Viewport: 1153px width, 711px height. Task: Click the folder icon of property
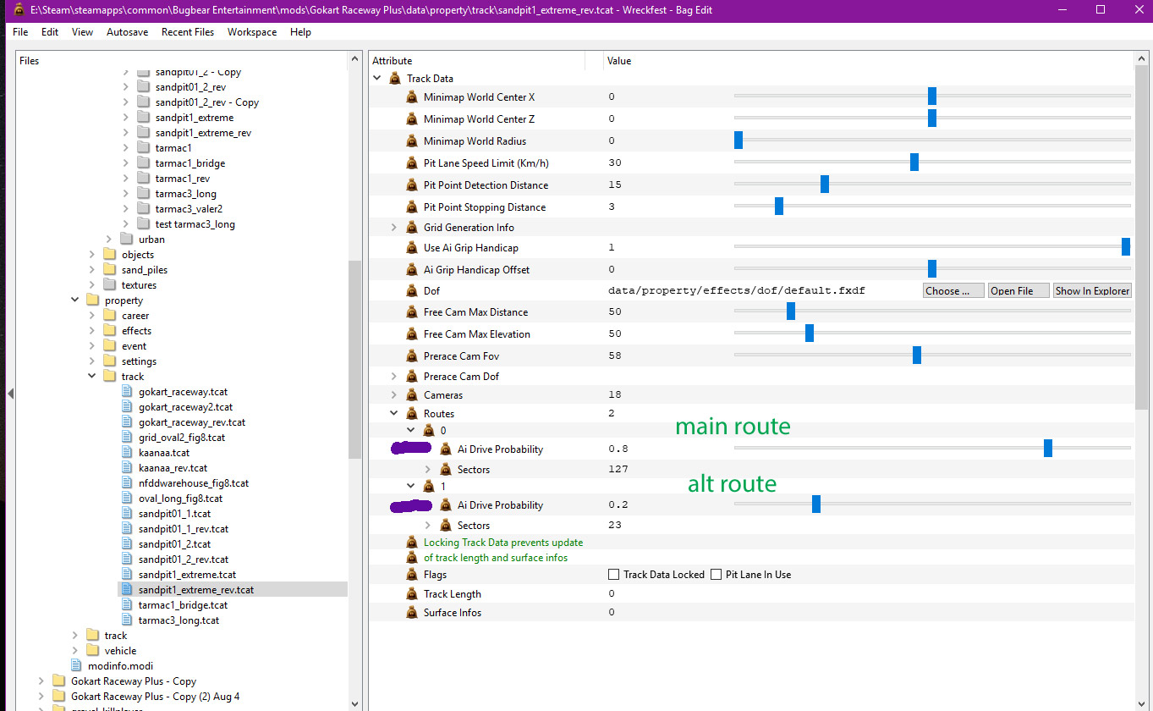92,300
